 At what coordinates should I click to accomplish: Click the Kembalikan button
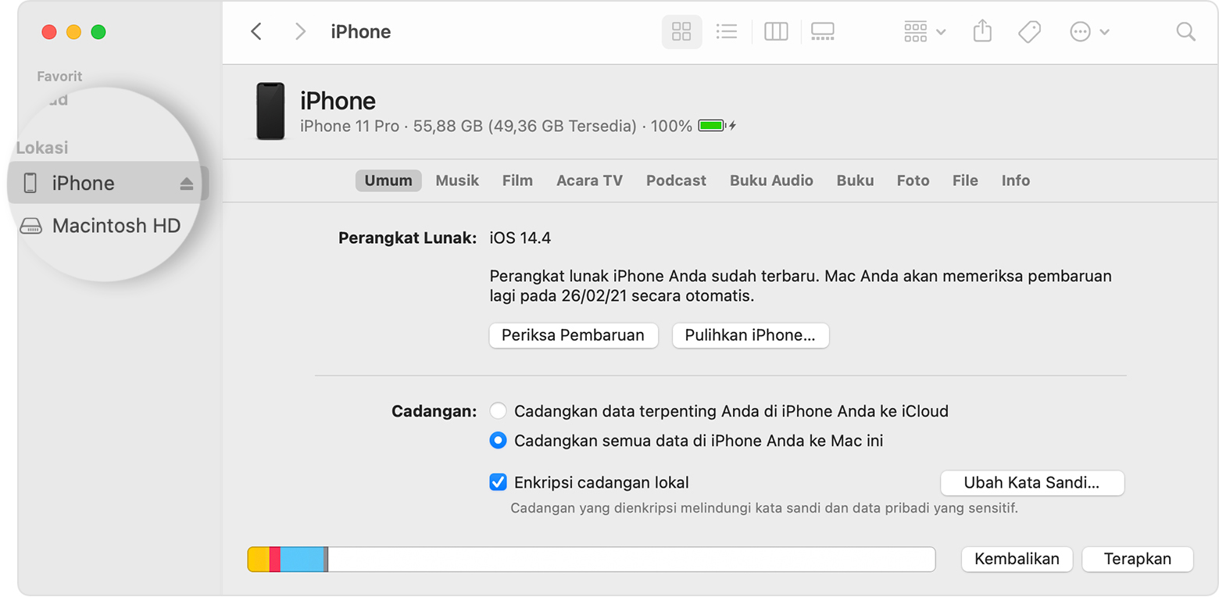click(x=1017, y=559)
